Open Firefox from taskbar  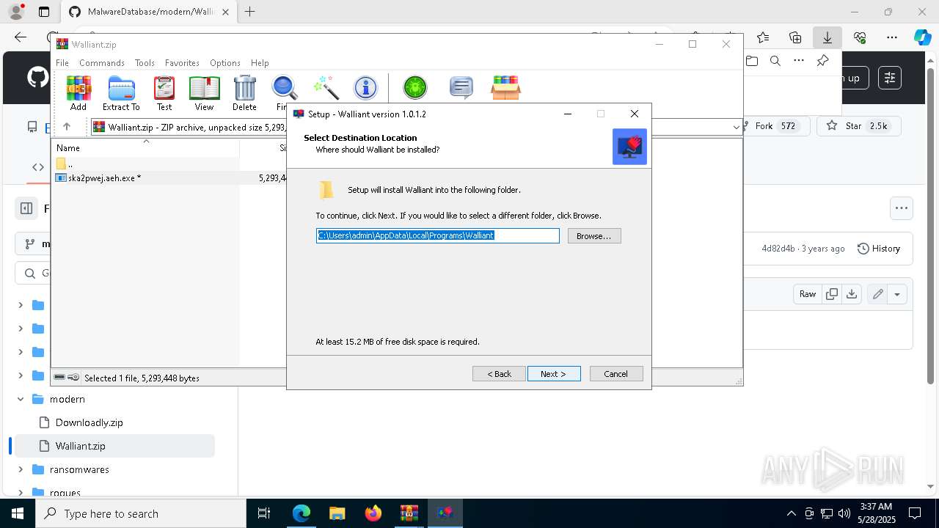(x=373, y=513)
